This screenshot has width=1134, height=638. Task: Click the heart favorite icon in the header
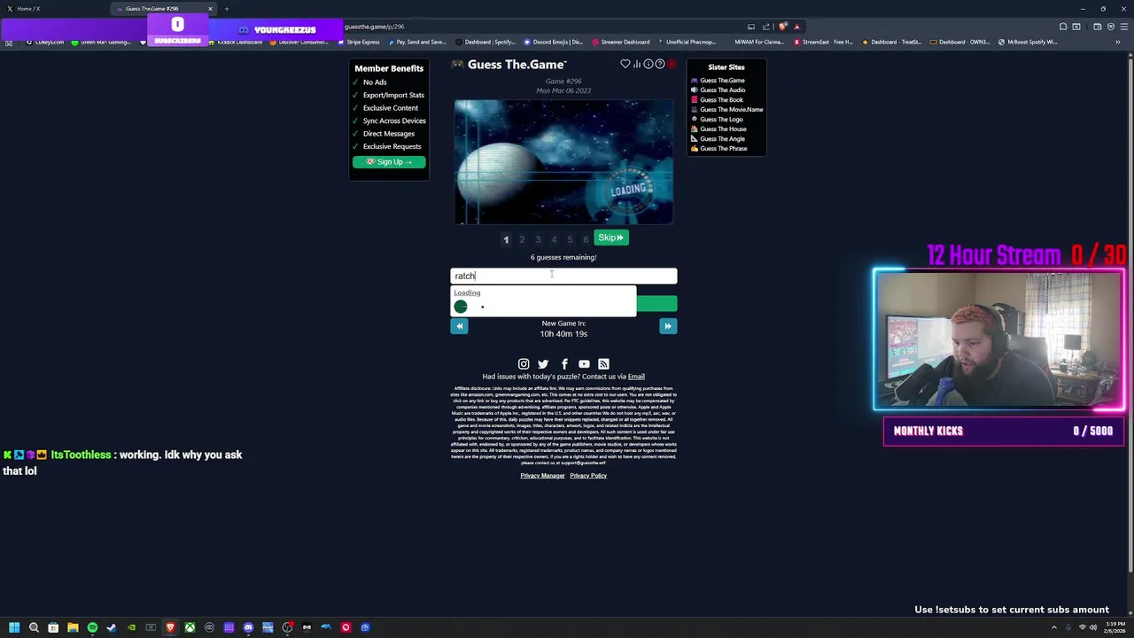coord(625,64)
